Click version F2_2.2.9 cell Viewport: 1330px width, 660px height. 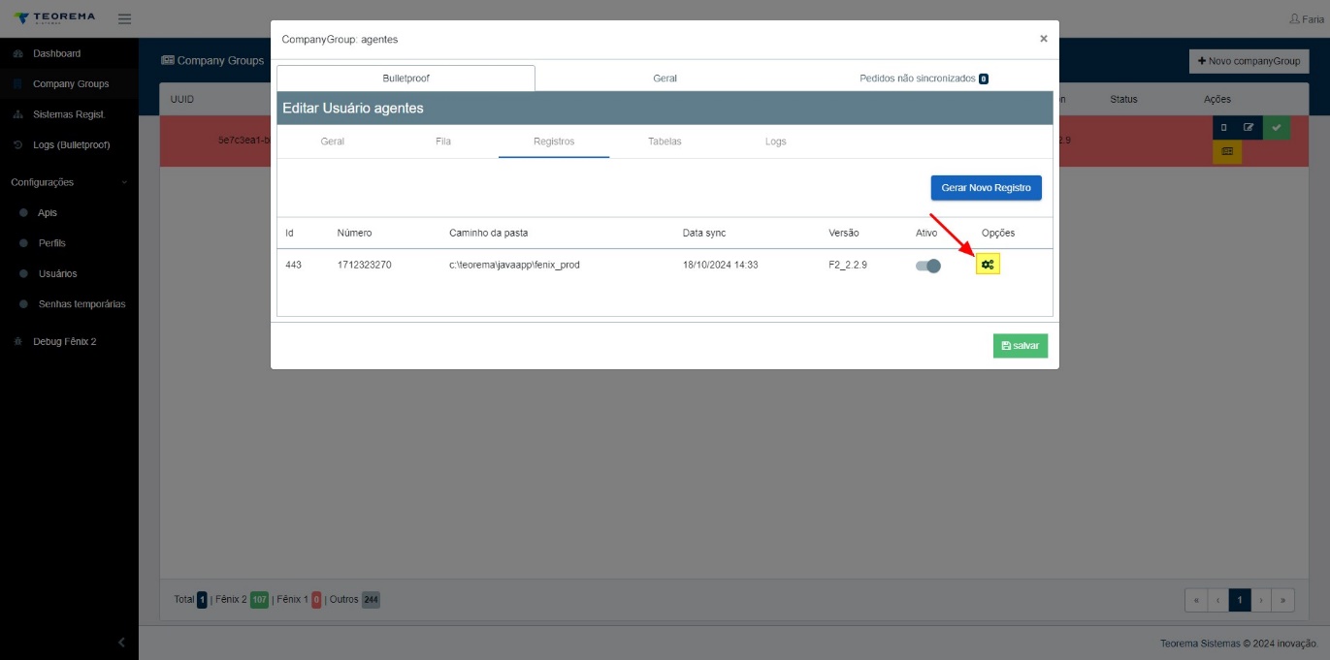click(848, 265)
